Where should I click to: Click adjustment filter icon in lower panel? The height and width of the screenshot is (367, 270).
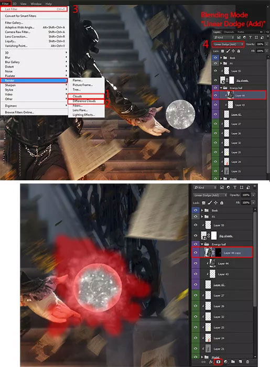click(228, 187)
